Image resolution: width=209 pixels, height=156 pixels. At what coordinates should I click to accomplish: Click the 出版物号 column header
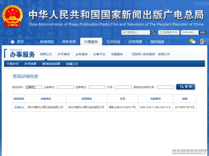click(x=155, y=99)
